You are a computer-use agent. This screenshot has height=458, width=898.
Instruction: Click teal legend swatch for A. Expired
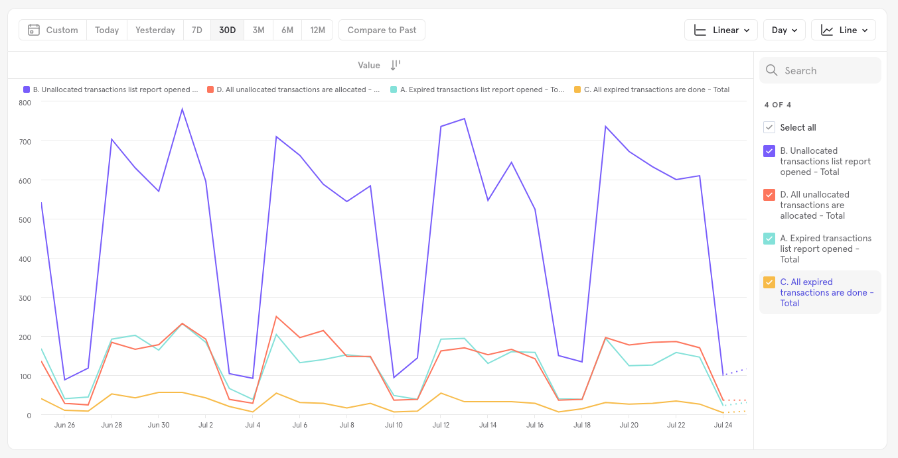pyautogui.click(x=394, y=89)
